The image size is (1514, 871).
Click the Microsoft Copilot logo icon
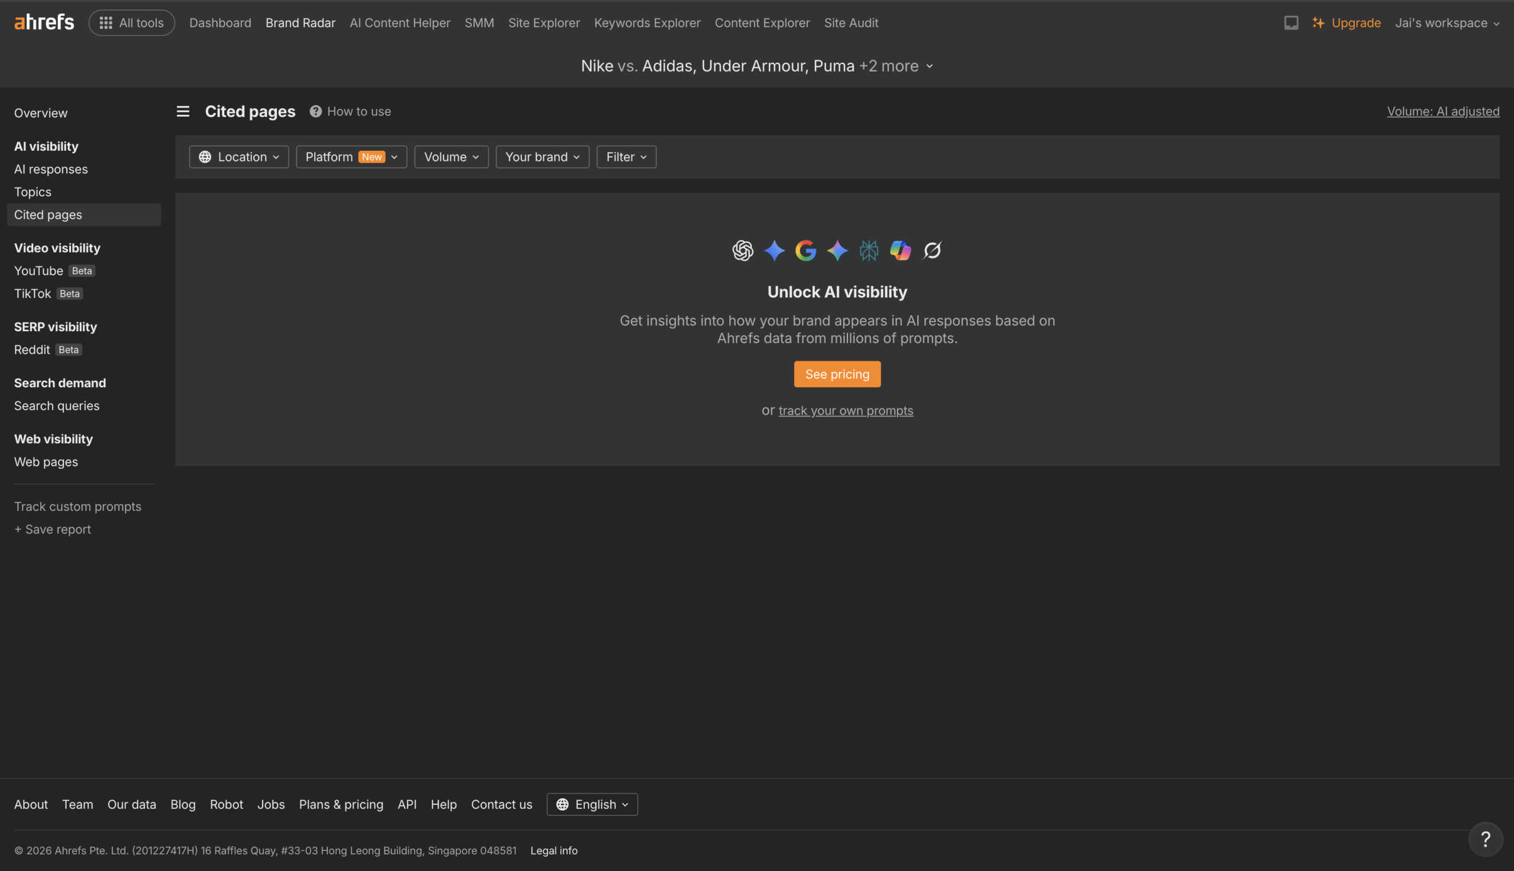point(901,250)
